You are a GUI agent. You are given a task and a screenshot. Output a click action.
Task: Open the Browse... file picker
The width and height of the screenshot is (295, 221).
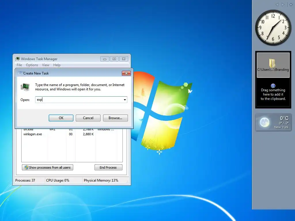point(115,118)
